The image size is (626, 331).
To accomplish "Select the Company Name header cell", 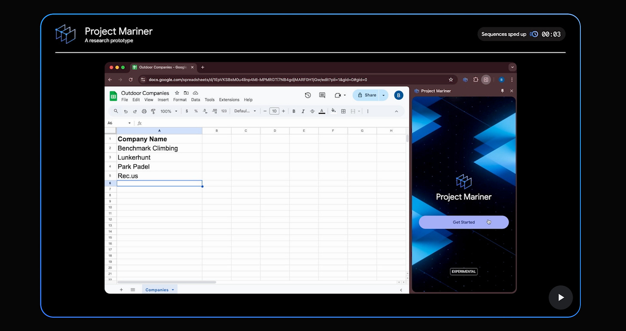I will click(x=160, y=139).
